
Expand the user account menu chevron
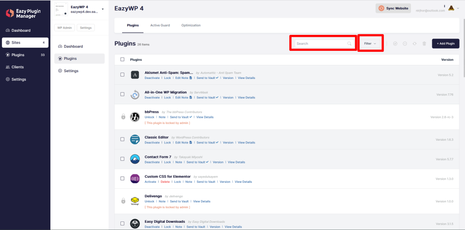tap(458, 9)
